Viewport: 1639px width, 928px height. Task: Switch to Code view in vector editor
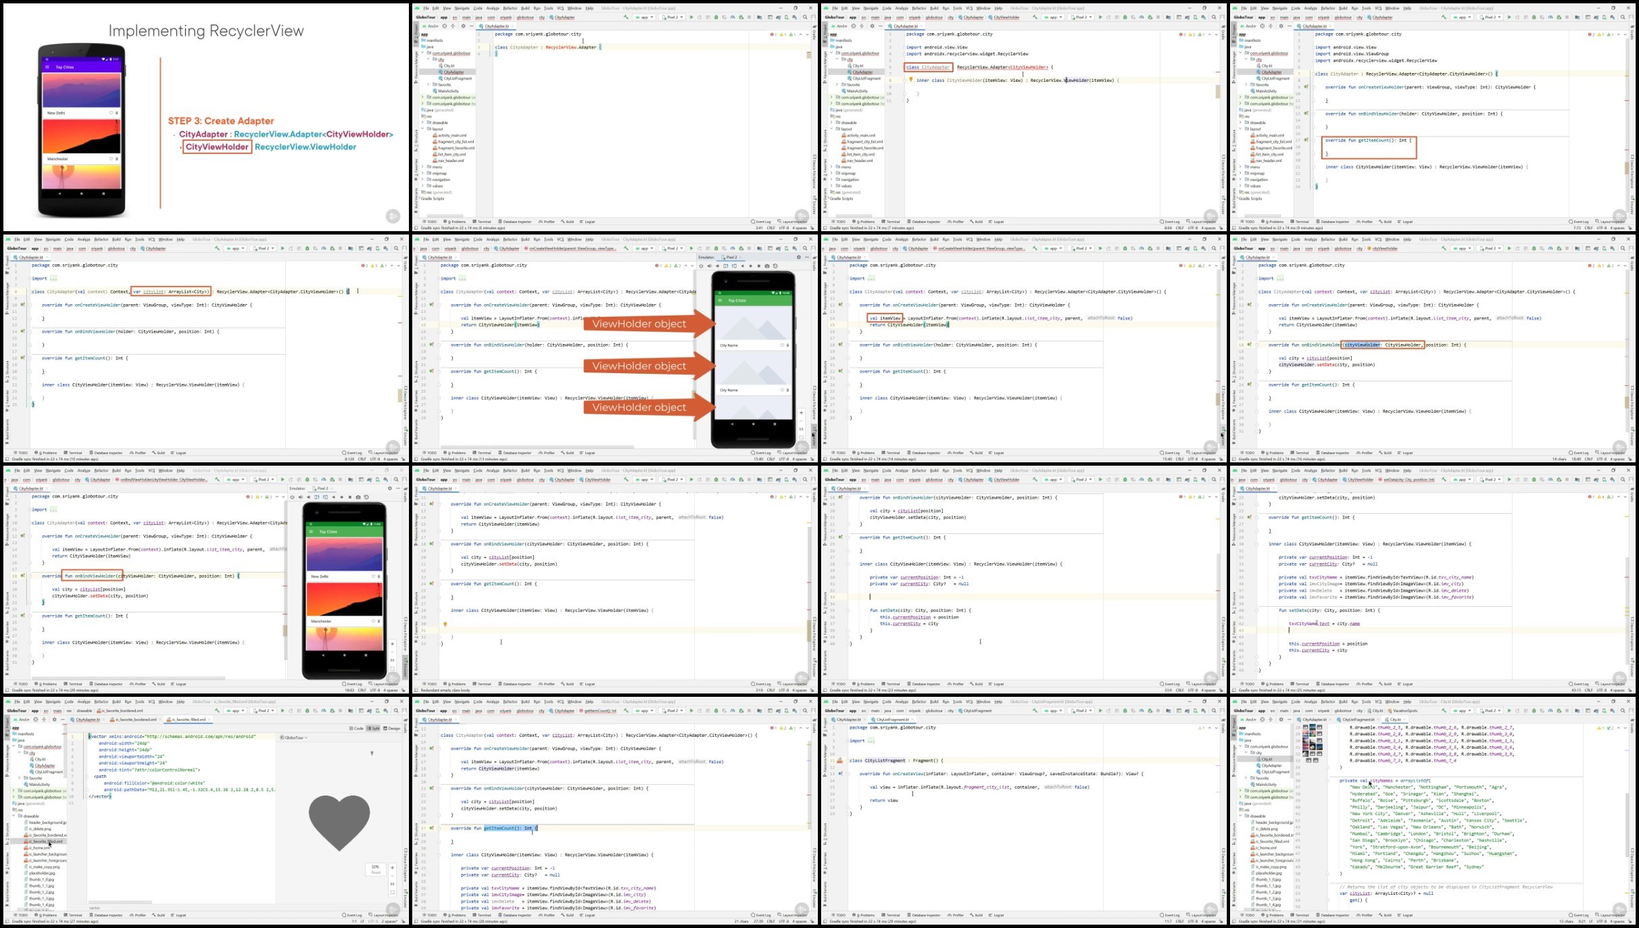coord(356,728)
